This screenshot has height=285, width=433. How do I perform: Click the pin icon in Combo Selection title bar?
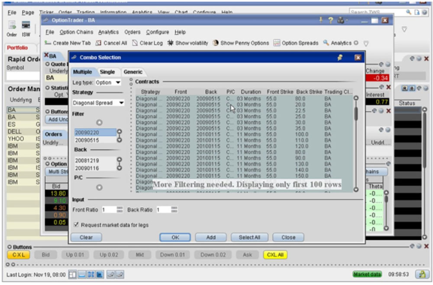(340, 57)
